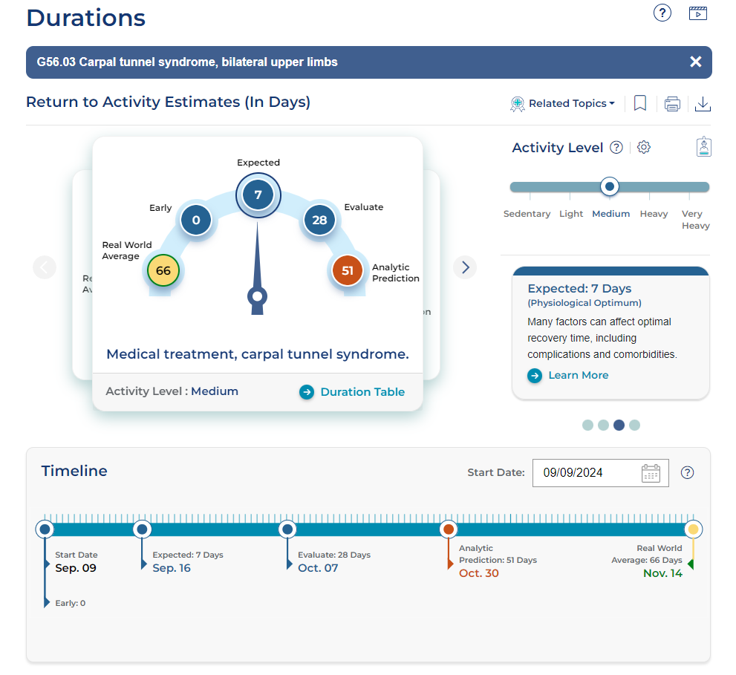
Task: Play the tutorial video icon
Action: coord(697,13)
